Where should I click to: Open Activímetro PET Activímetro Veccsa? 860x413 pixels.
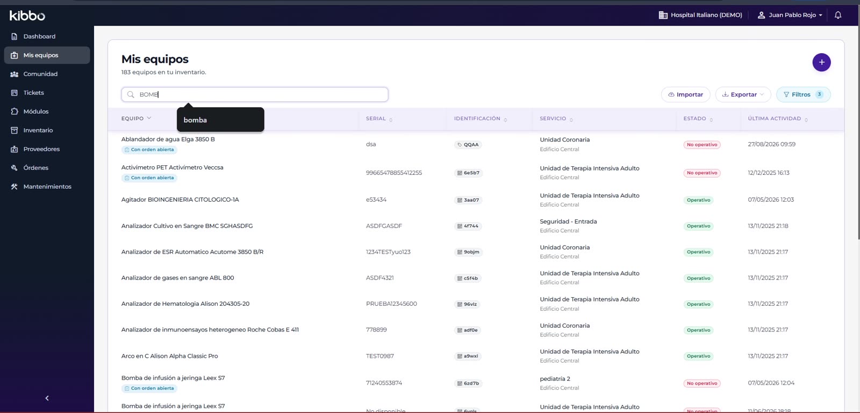tap(173, 167)
